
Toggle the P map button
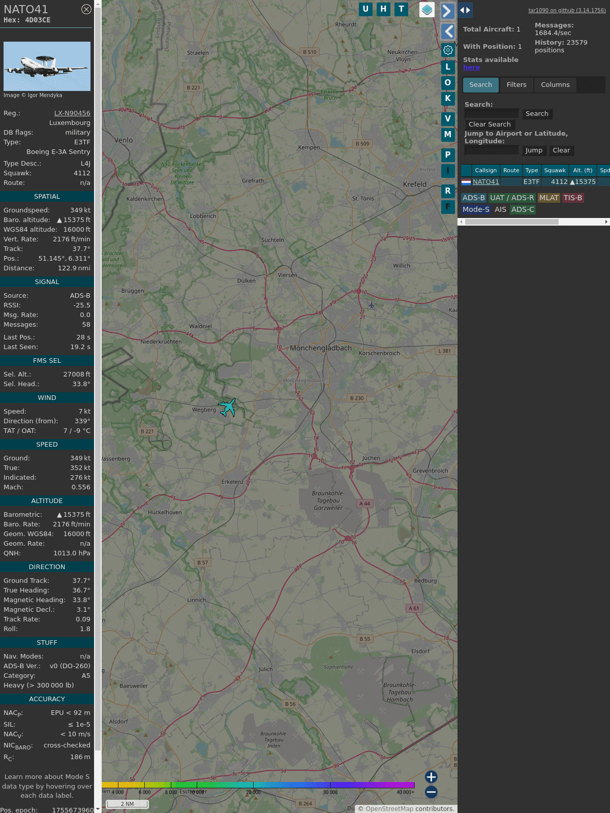tap(448, 155)
